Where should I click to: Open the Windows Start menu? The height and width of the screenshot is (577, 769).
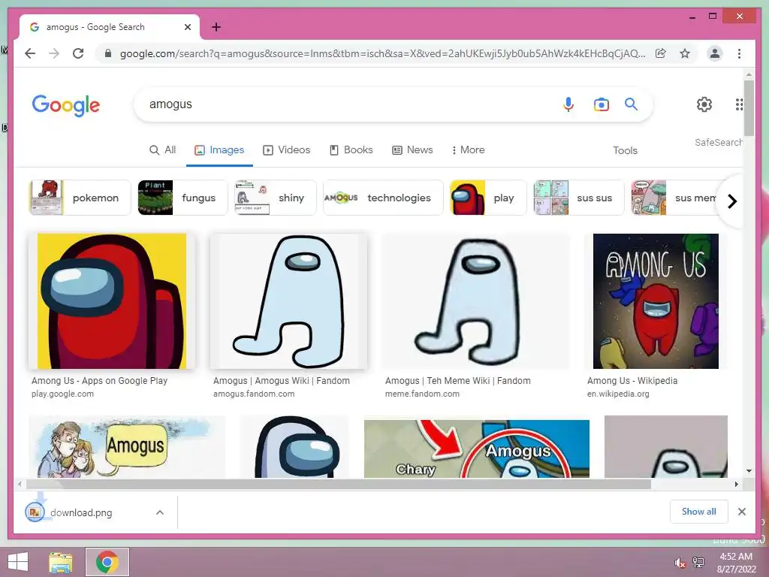pos(18,562)
